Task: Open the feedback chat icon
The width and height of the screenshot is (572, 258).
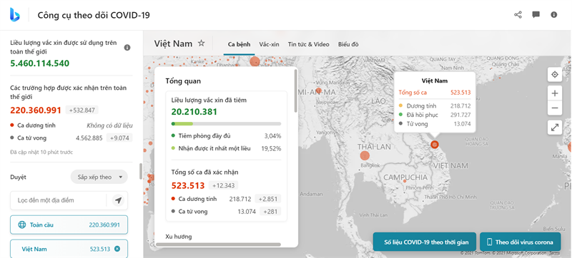Action: click(x=536, y=15)
